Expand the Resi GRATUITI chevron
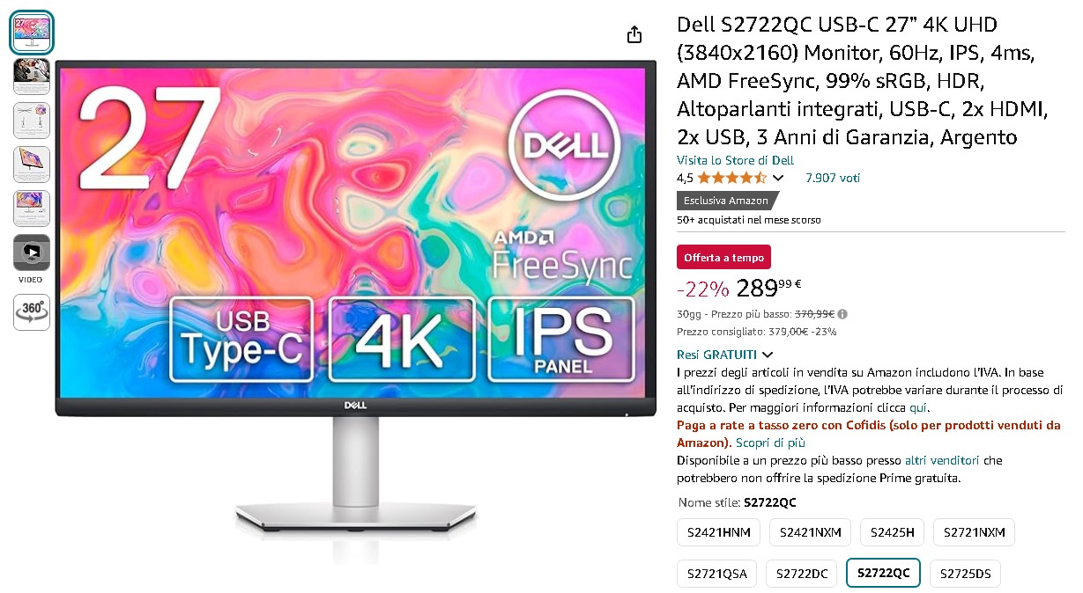1083x593 pixels. point(768,355)
